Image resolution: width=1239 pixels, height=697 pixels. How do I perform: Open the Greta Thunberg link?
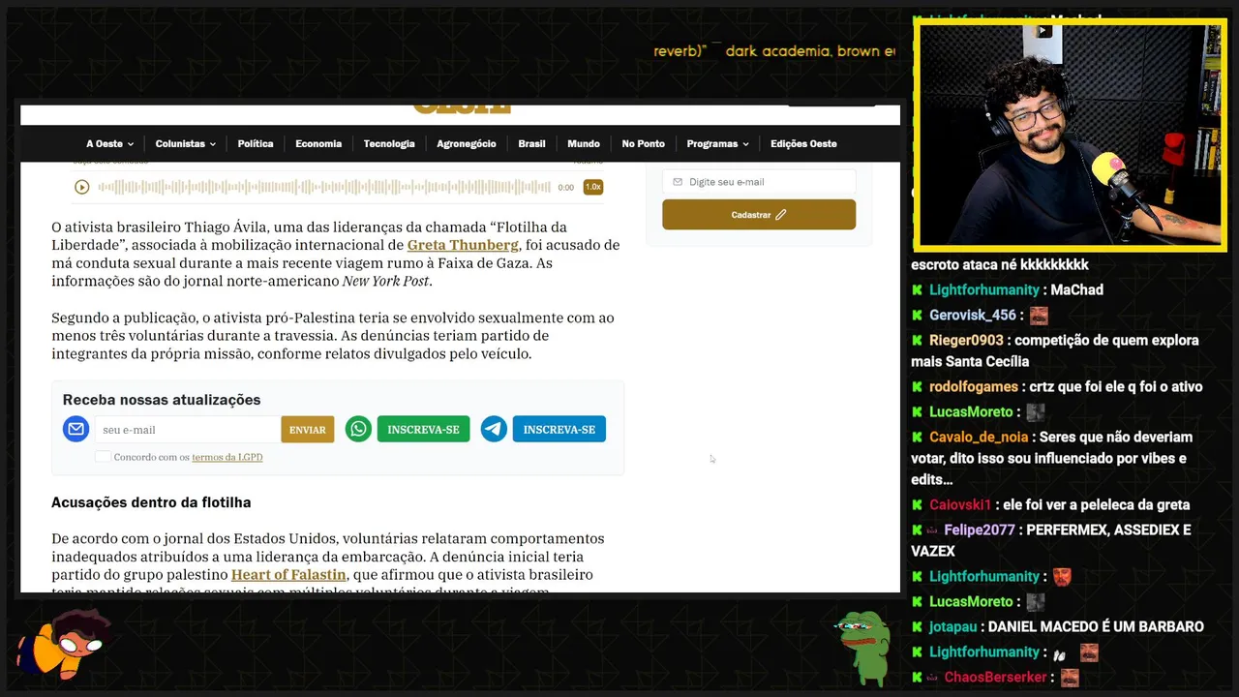(x=463, y=245)
